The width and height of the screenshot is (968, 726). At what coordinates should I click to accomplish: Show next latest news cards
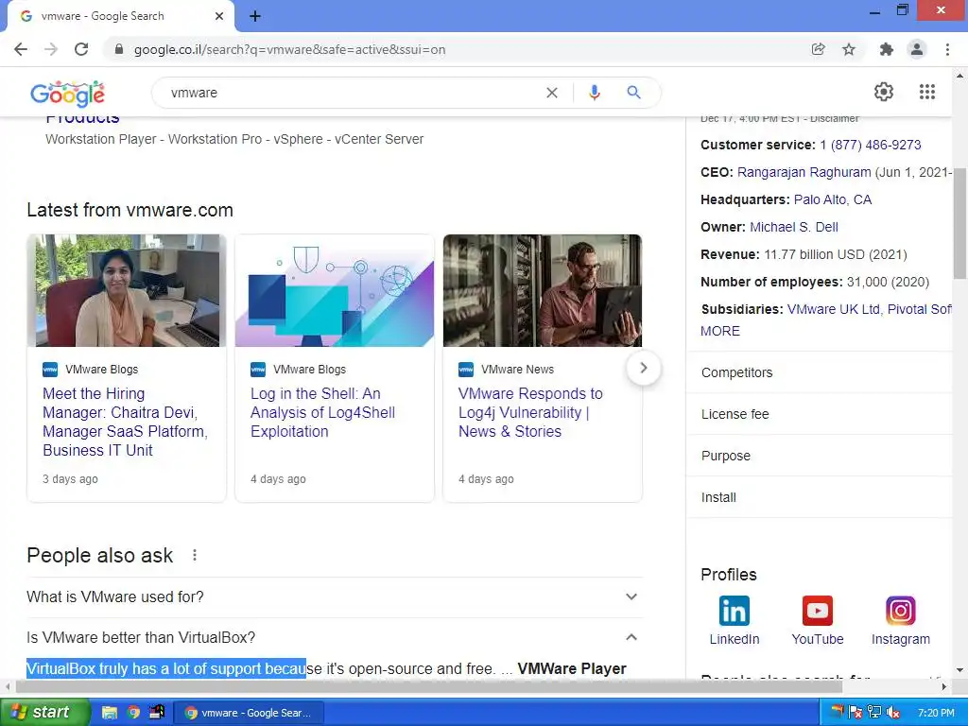coord(643,368)
